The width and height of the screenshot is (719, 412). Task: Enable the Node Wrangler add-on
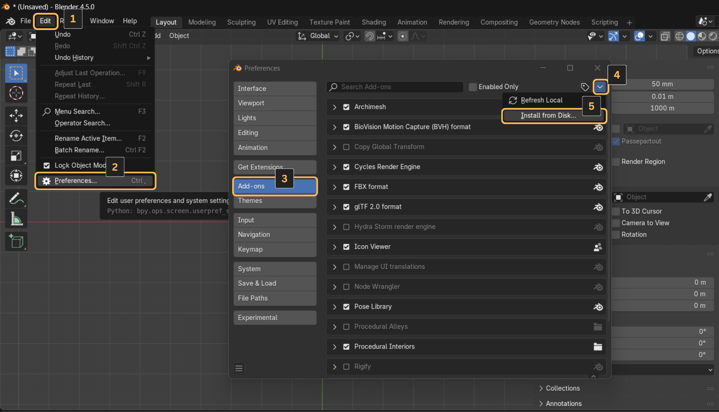(346, 287)
